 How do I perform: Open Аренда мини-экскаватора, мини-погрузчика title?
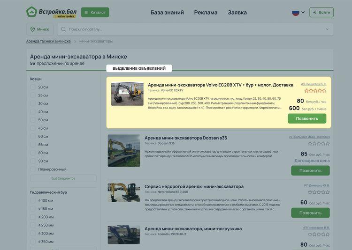(x=193, y=229)
